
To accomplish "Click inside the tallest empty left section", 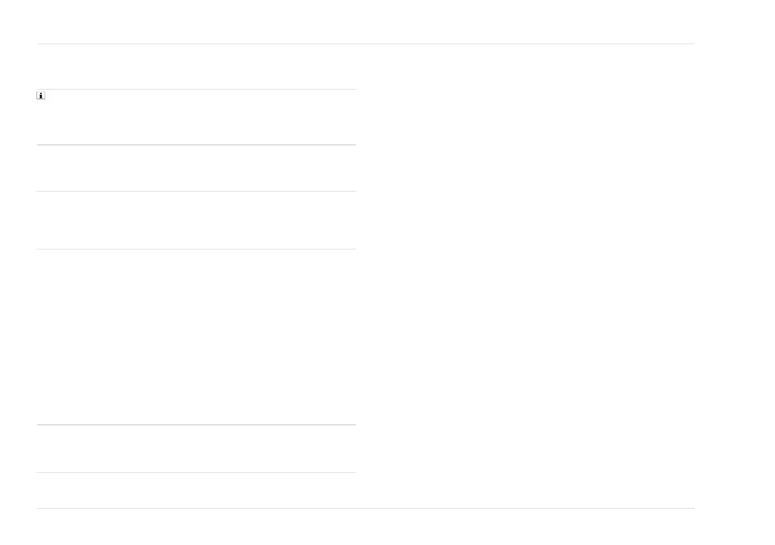I will click(x=197, y=336).
